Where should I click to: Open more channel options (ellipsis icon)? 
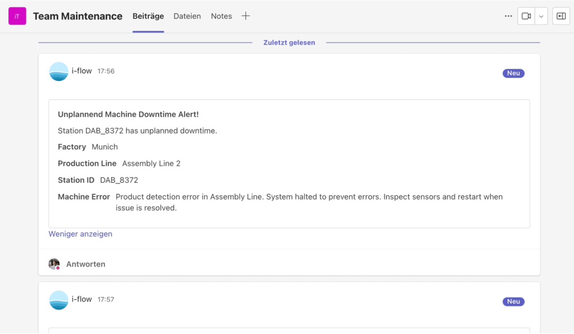(508, 16)
